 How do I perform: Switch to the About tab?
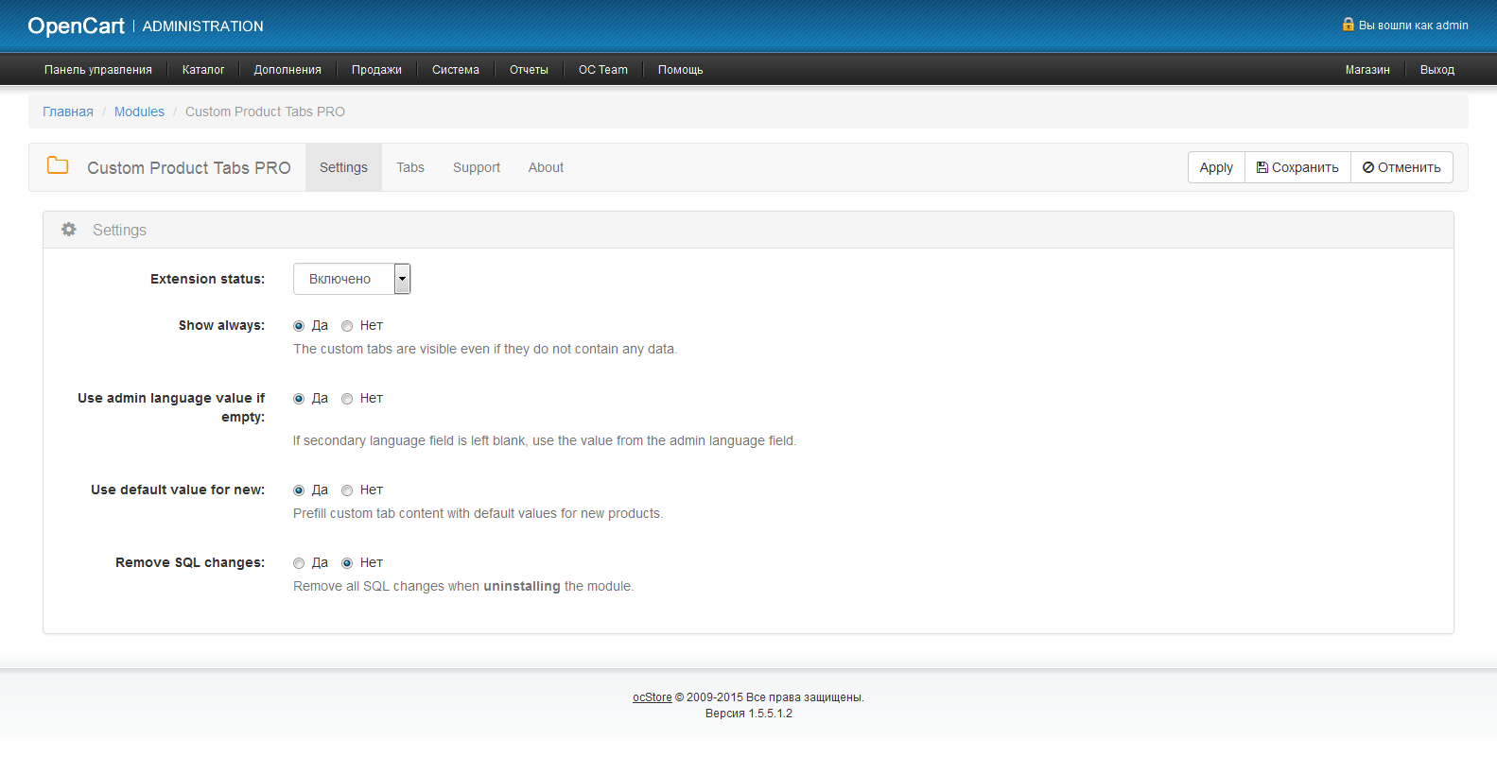546,167
